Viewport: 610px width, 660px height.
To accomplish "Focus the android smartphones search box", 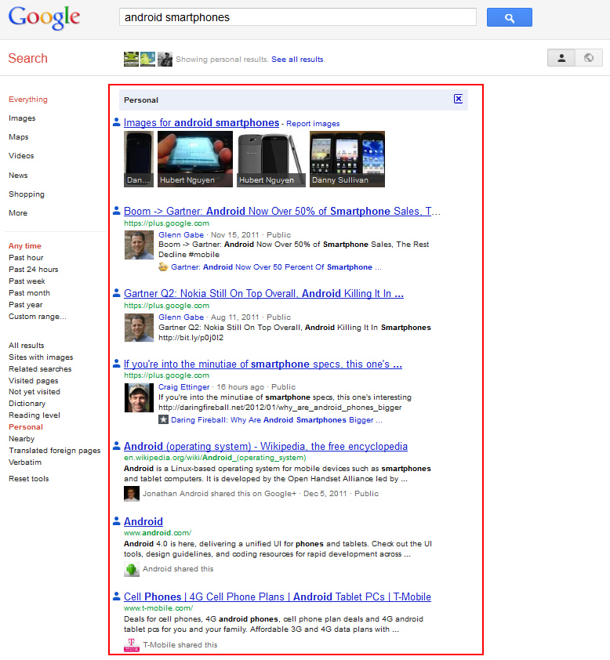I will click(298, 17).
